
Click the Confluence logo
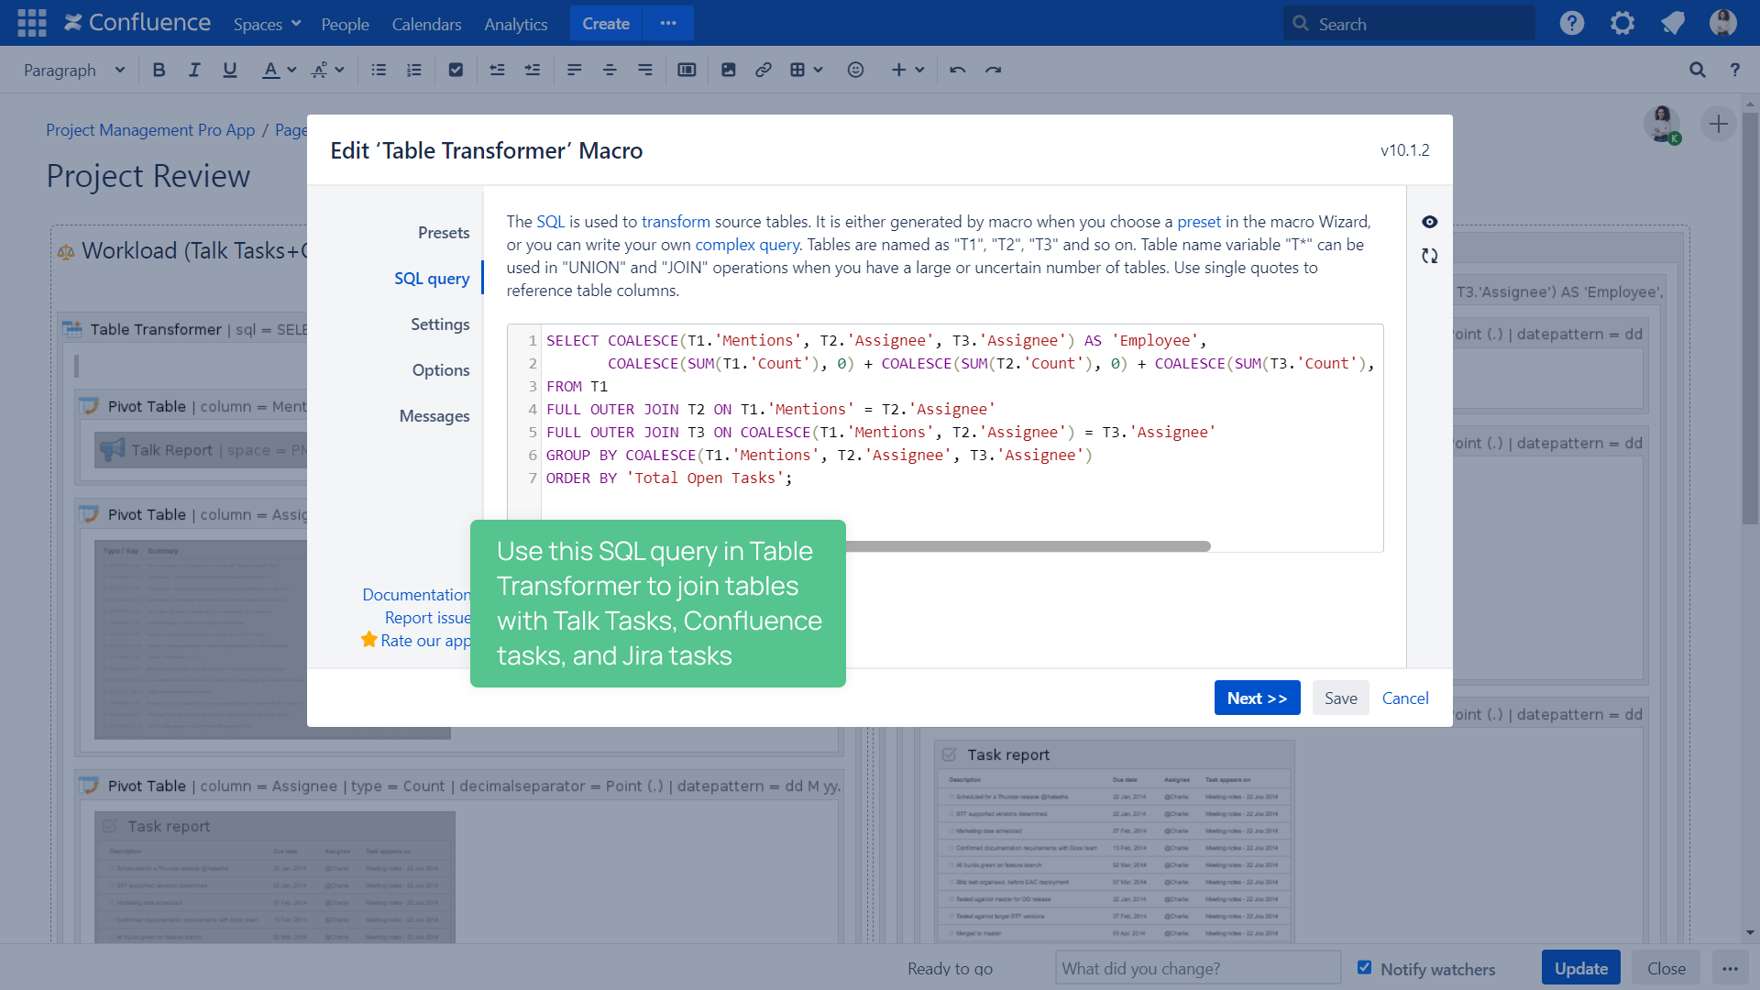click(x=137, y=23)
